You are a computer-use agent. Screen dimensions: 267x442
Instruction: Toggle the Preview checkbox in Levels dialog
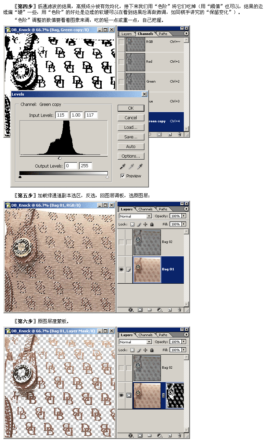(x=123, y=176)
